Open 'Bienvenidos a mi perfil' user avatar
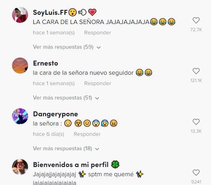The height and width of the screenshot is (185, 211). [20, 167]
